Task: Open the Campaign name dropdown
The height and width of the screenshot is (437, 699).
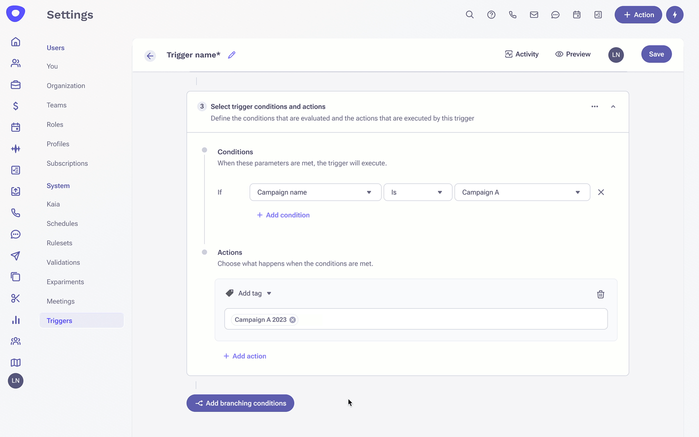Action: click(315, 192)
